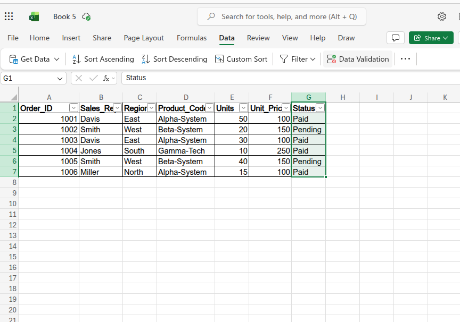Open the Draw ribbon tab
This screenshot has width=460, height=322.
346,38
